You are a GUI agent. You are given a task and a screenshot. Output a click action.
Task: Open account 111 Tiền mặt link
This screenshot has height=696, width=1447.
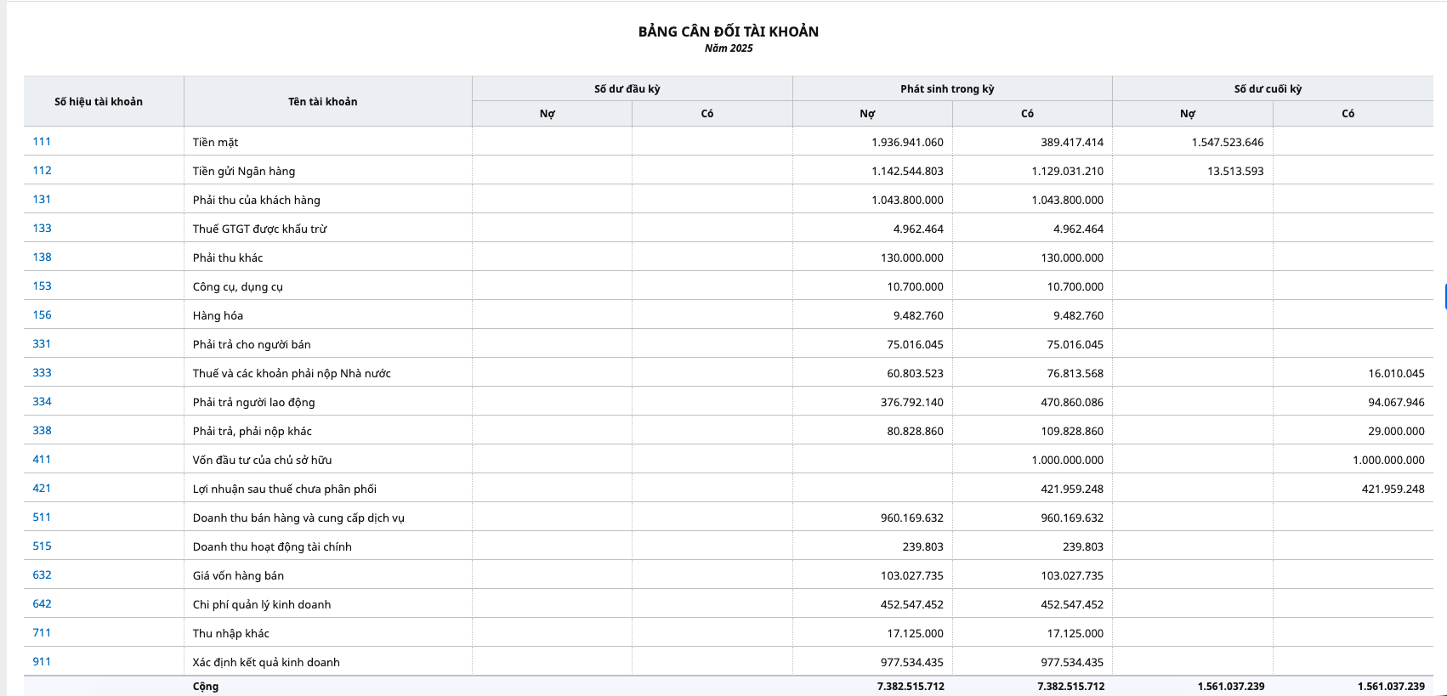pos(42,142)
